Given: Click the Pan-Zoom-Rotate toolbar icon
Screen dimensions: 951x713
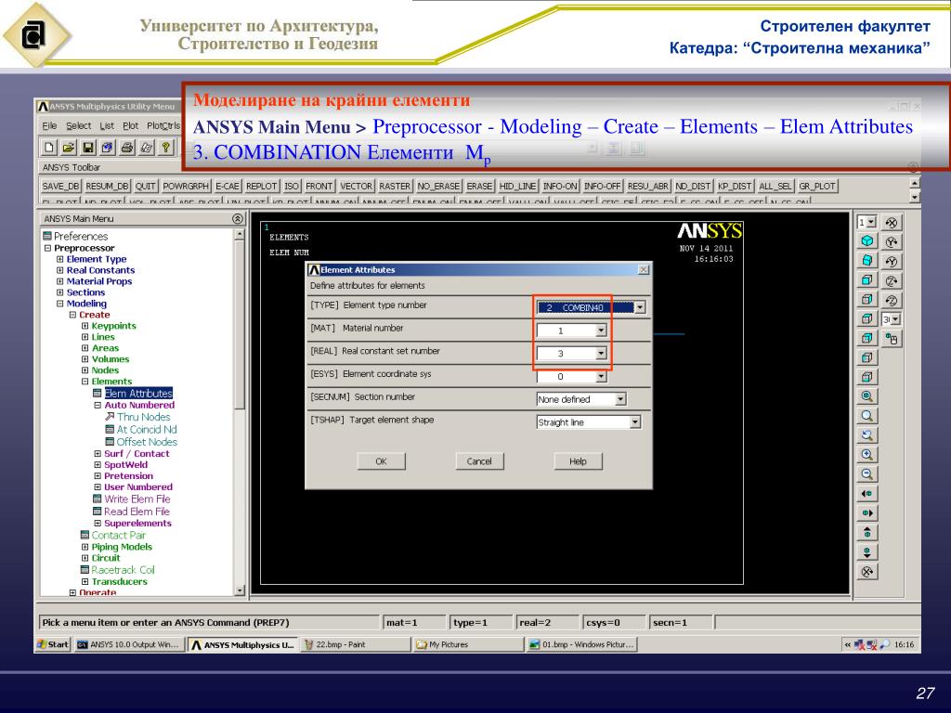Looking at the screenshot, I should point(108,147).
